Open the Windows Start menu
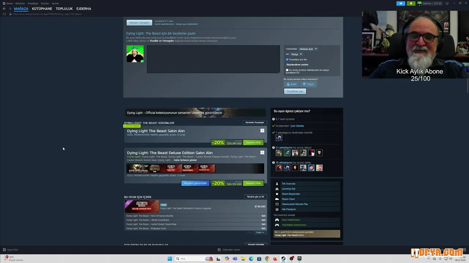The width and height of the screenshot is (469, 263). [170, 259]
